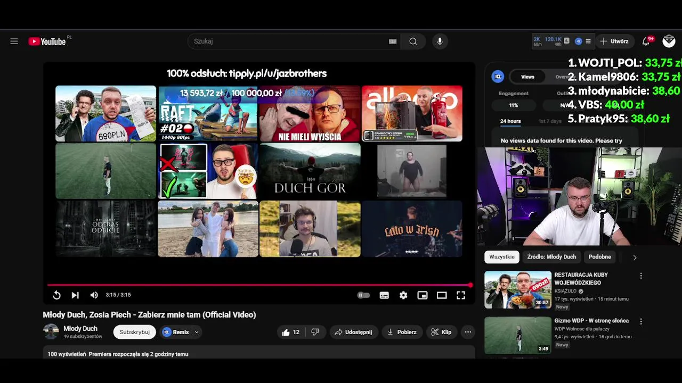Open Gizmo WDP - W stronę słońca title
This screenshot has height=383, width=682.
[x=591, y=321]
